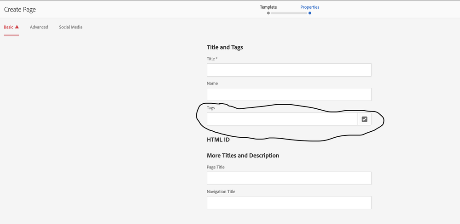Click the Title and Tags section heading
The height and width of the screenshot is (224, 460).
point(225,47)
